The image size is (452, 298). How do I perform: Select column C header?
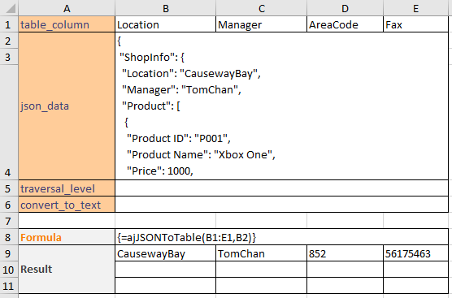coord(262,8)
